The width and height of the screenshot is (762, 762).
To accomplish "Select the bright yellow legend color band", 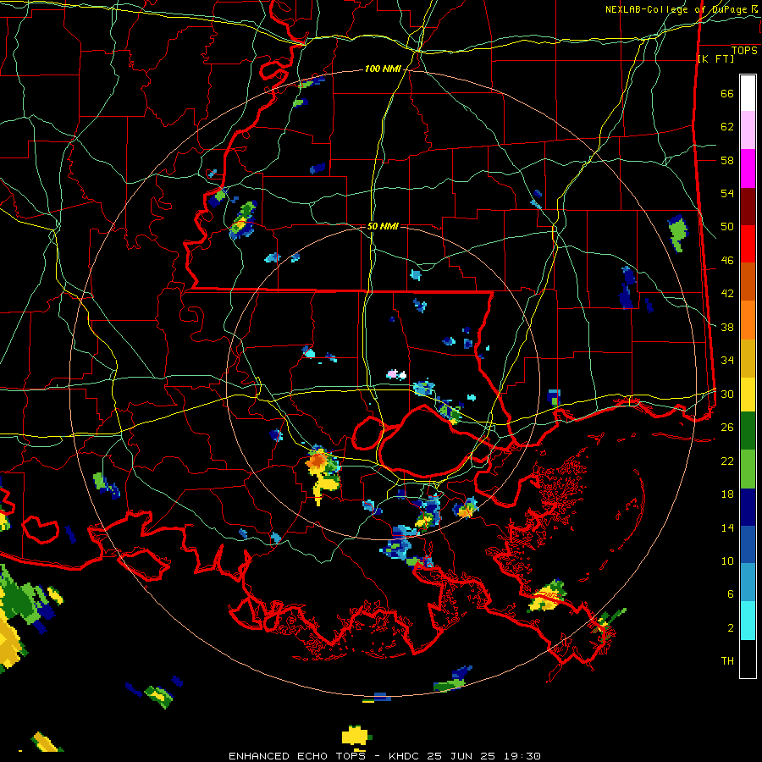I will (748, 395).
